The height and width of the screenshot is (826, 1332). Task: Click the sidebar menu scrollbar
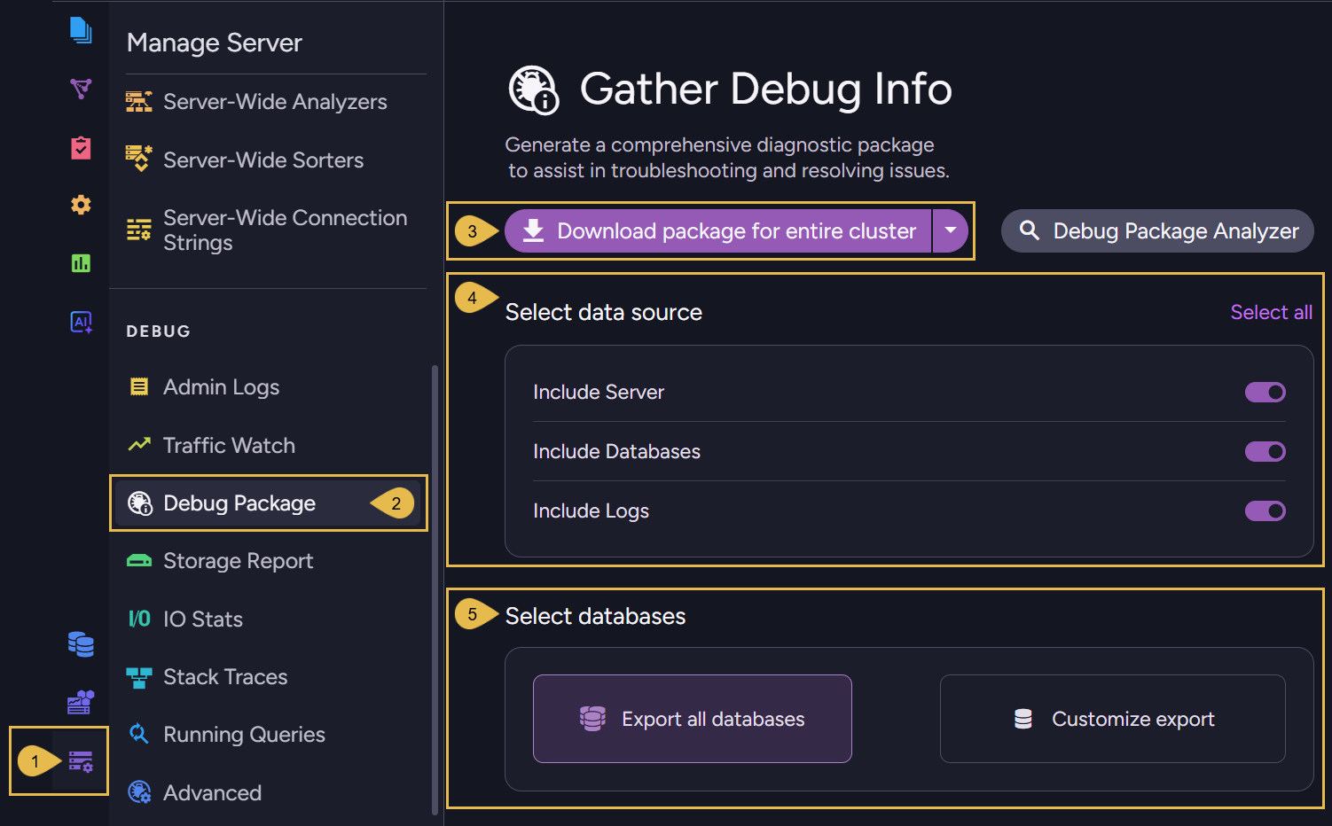click(435, 589)
